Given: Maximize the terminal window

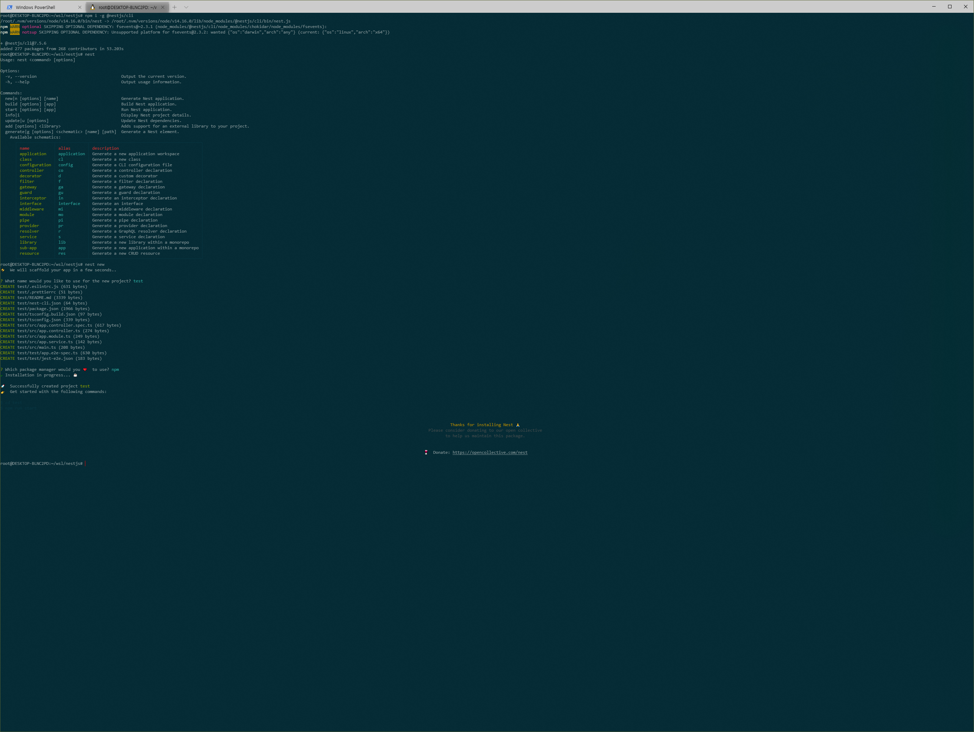Looking at the screenshot, I should [950, 7].
